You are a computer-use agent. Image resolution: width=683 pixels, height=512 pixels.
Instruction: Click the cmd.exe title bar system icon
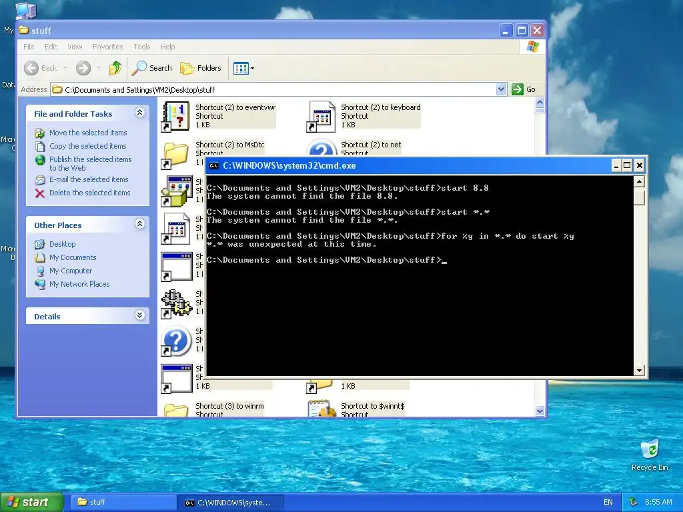click(213, 165)
